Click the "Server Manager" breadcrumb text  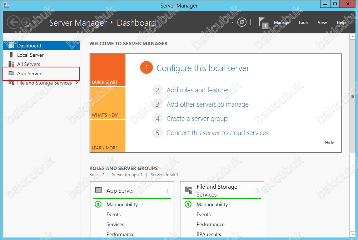(x=78, y=23)
